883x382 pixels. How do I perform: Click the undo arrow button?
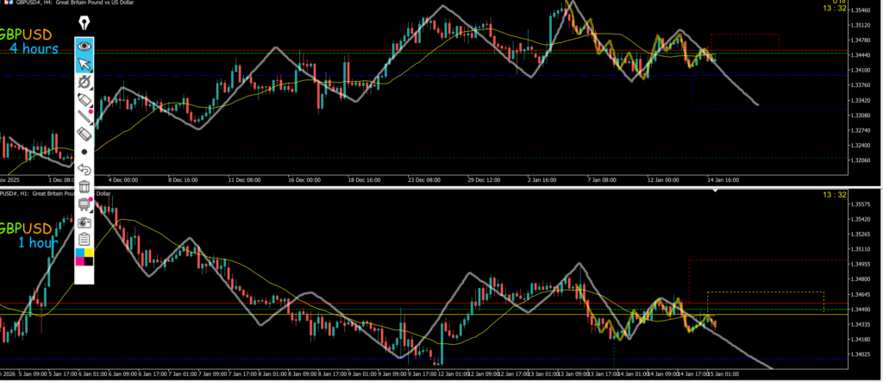85,169
